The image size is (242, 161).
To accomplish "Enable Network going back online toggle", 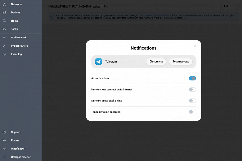I will pos(192,101).
